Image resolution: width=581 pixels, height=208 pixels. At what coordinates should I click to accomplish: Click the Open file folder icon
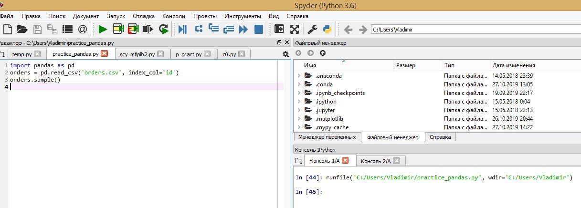(21, 29)
